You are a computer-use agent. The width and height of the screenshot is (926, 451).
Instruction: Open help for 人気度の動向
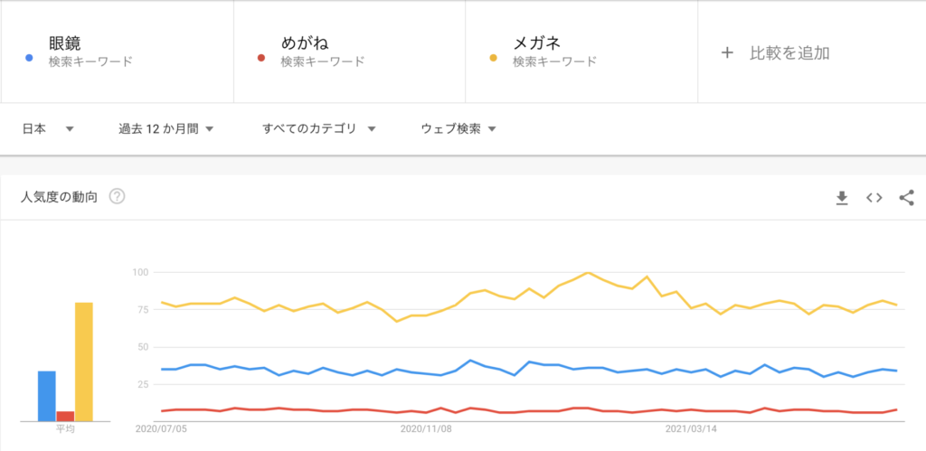pos(117,196)
